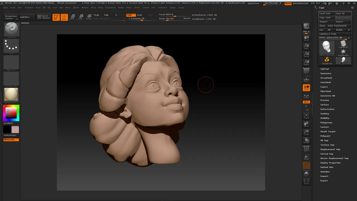Expand the Display Properties section
Viewport: 357px width, 201px height.
[331, 163]
